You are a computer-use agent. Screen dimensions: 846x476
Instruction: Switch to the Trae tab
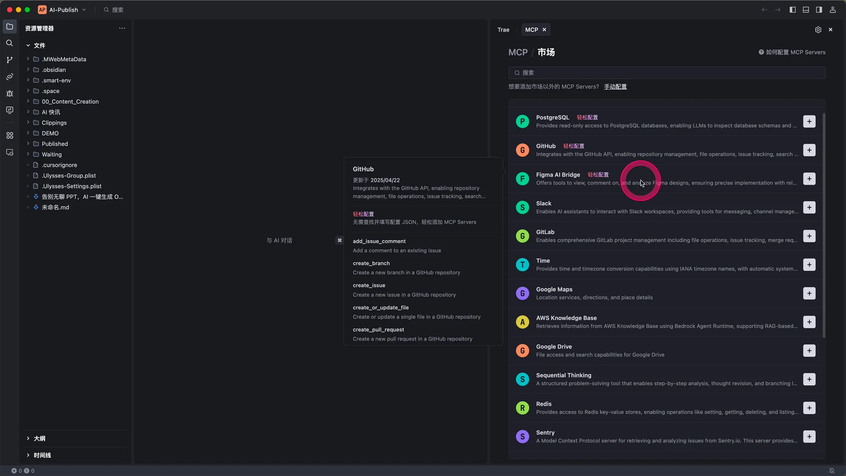(x=503, y=30)
